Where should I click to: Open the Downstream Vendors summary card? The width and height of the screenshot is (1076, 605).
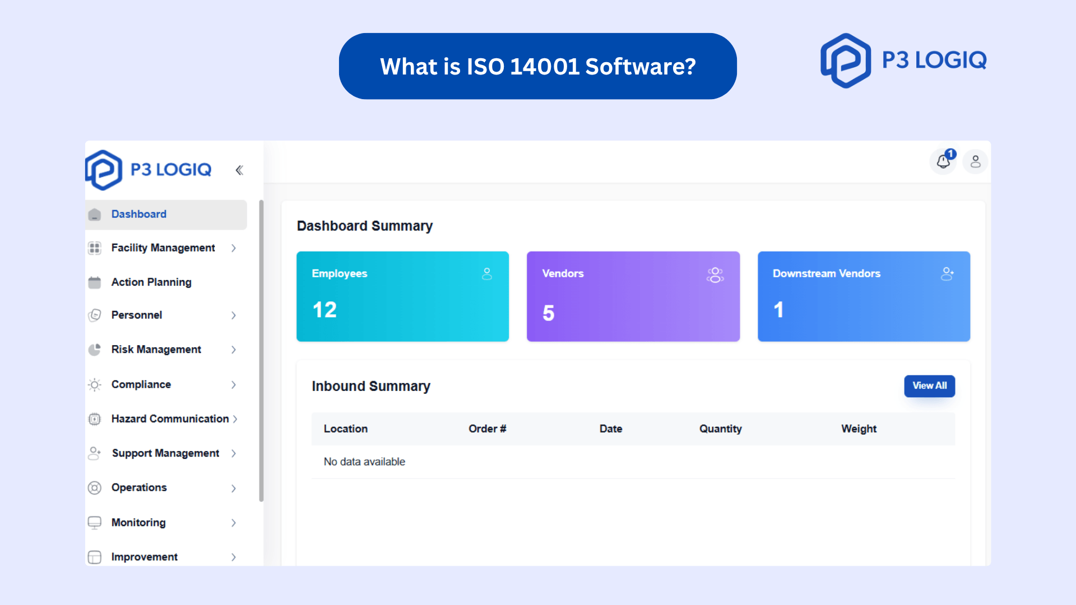864,296
